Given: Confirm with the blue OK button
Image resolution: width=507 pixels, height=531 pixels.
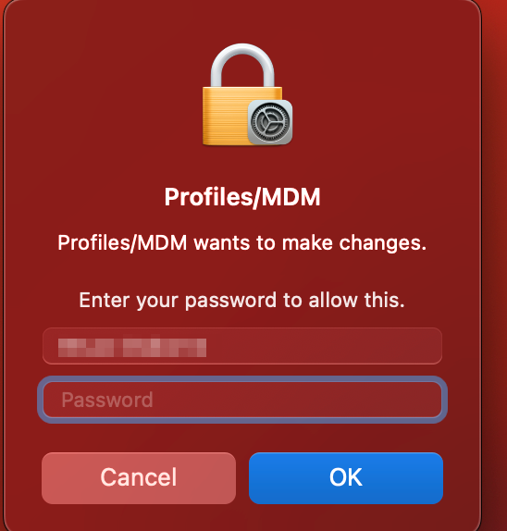Looking at the screenshot, I should (x=346, y=478).
